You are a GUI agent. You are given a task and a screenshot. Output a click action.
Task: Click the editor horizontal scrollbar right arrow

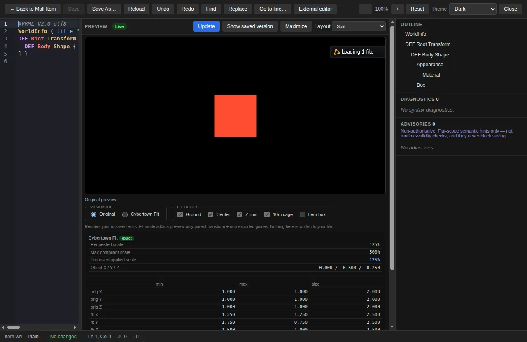75,328
